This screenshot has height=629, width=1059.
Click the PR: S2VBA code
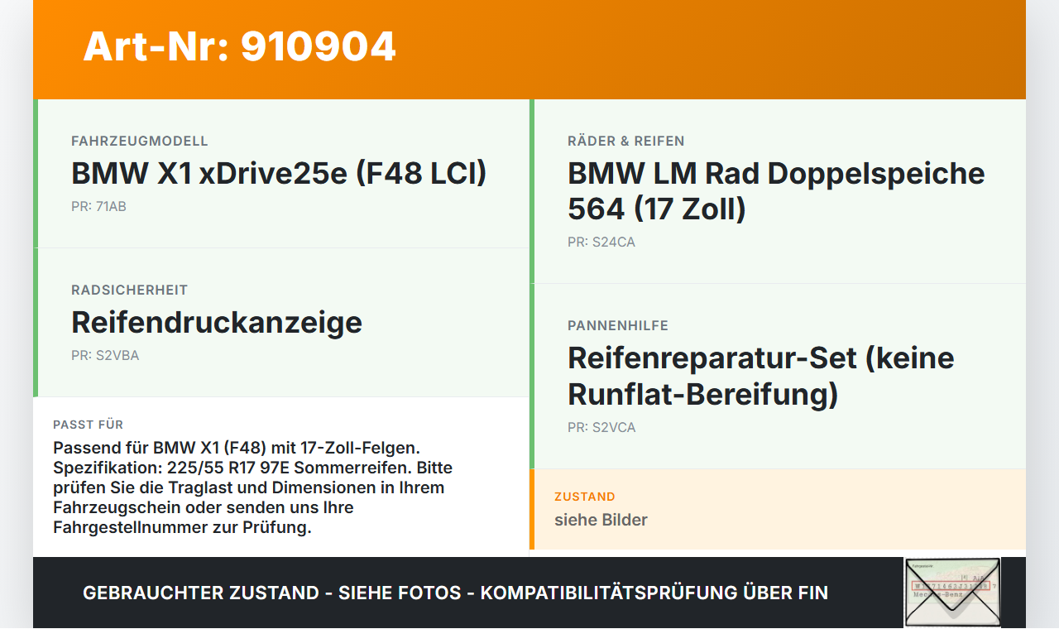click(105, 355)
